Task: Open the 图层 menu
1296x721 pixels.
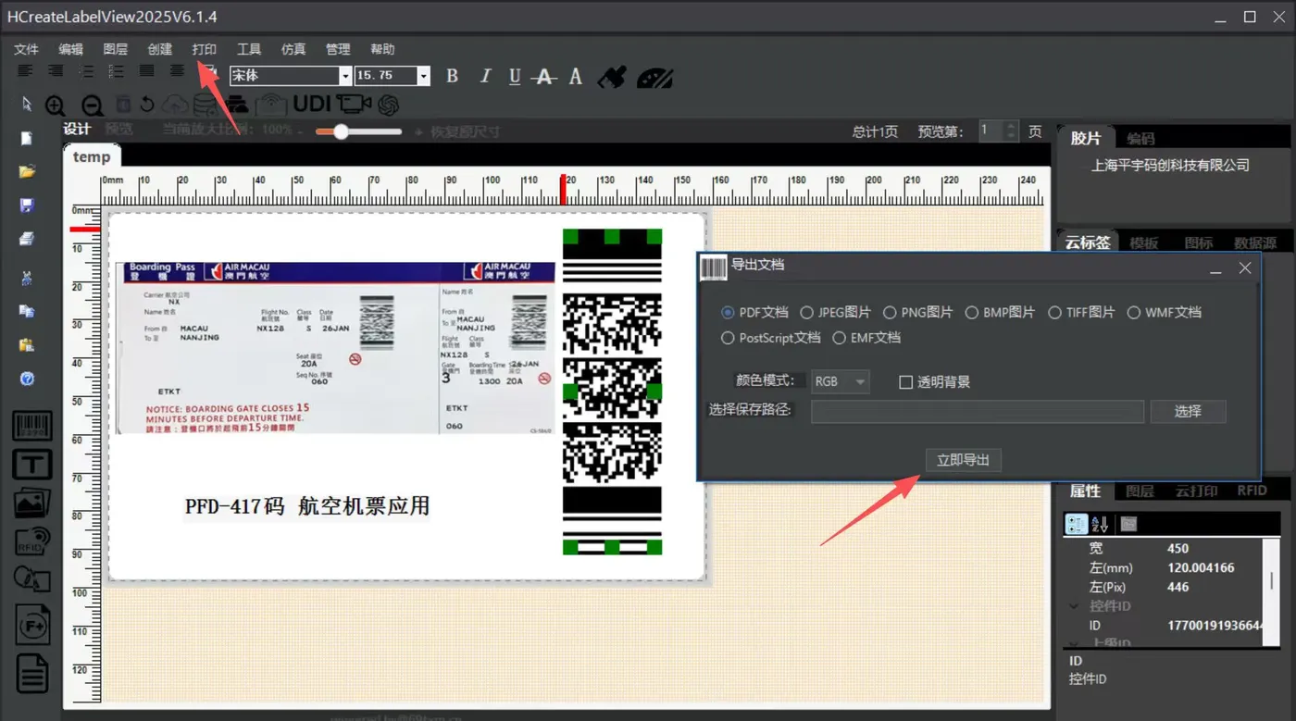Action: point(116,49)
